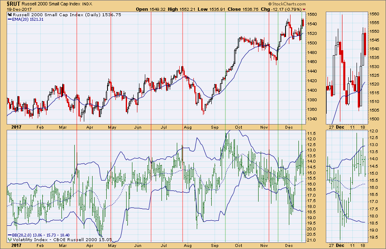Click the 12.0 label on the zoomed volatility inset
The image size is (386, 249).
pos(374,131)
